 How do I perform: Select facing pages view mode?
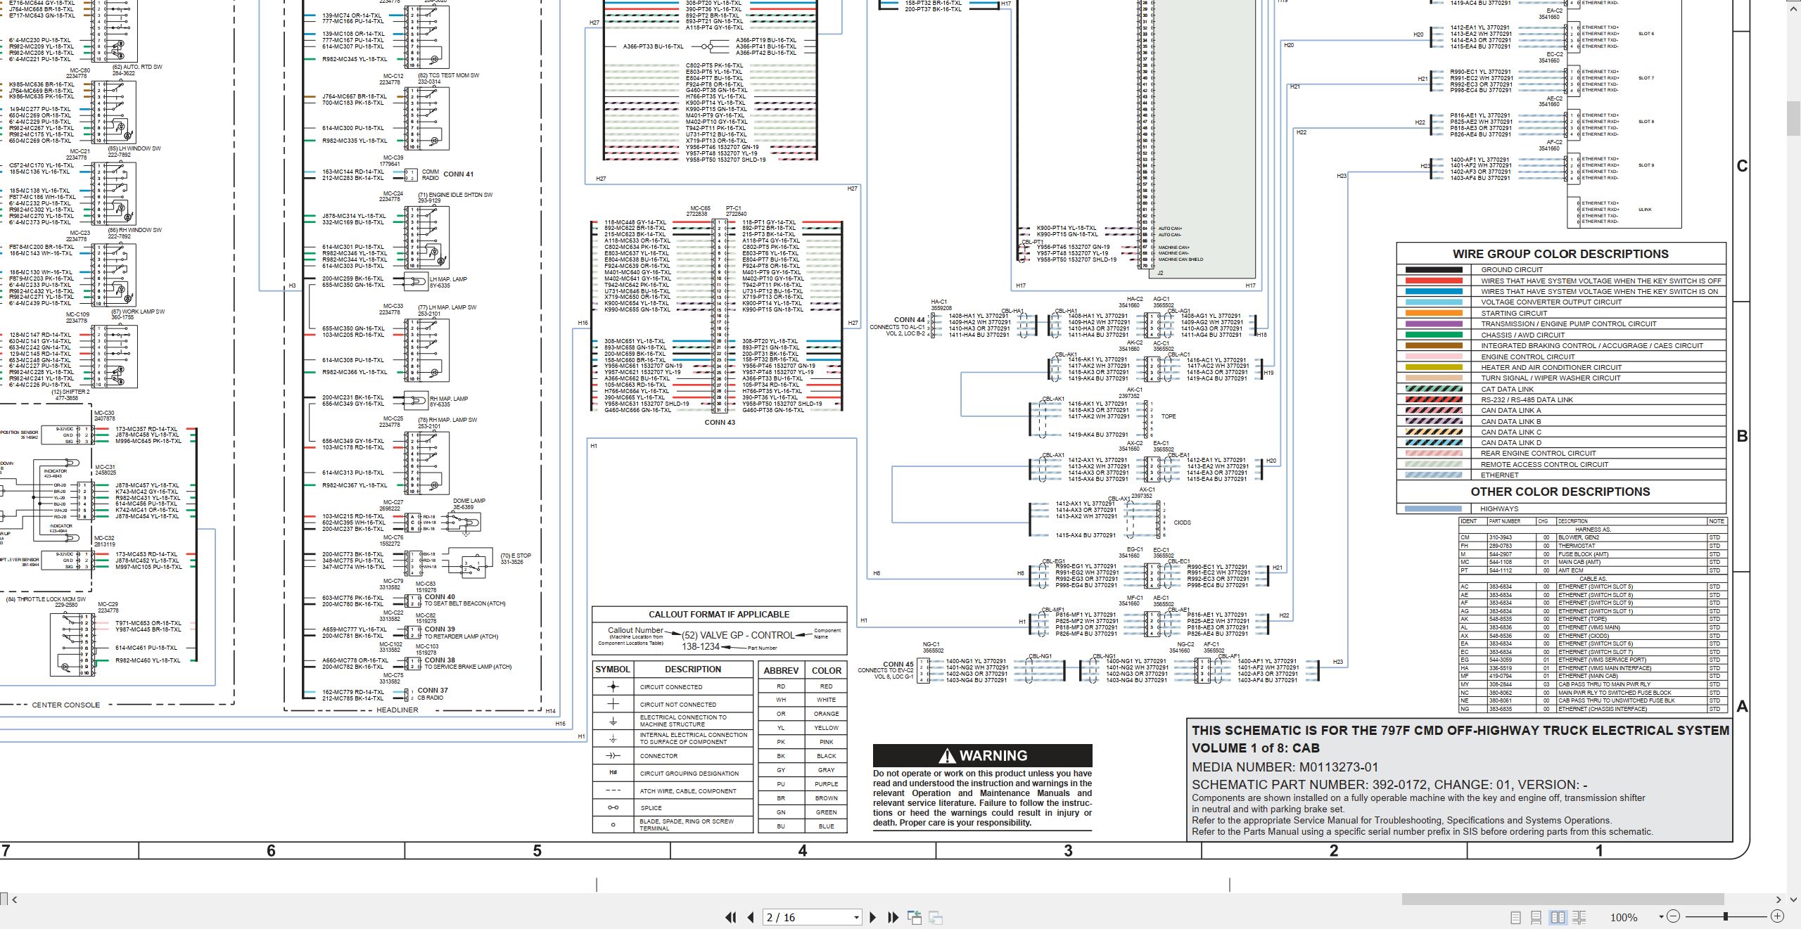coord(1558,917)
